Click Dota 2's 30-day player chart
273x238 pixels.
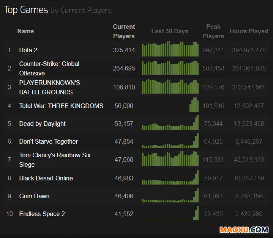170,49
